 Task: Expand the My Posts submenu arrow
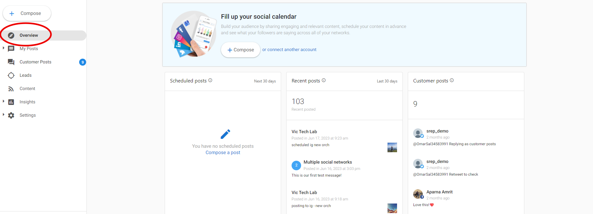[x=3, y=48]
